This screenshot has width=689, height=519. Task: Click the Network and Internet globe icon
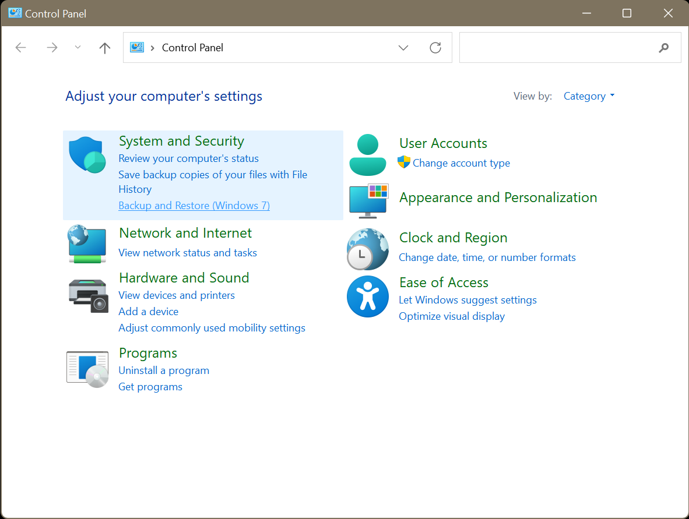click(x=87, y=244)
